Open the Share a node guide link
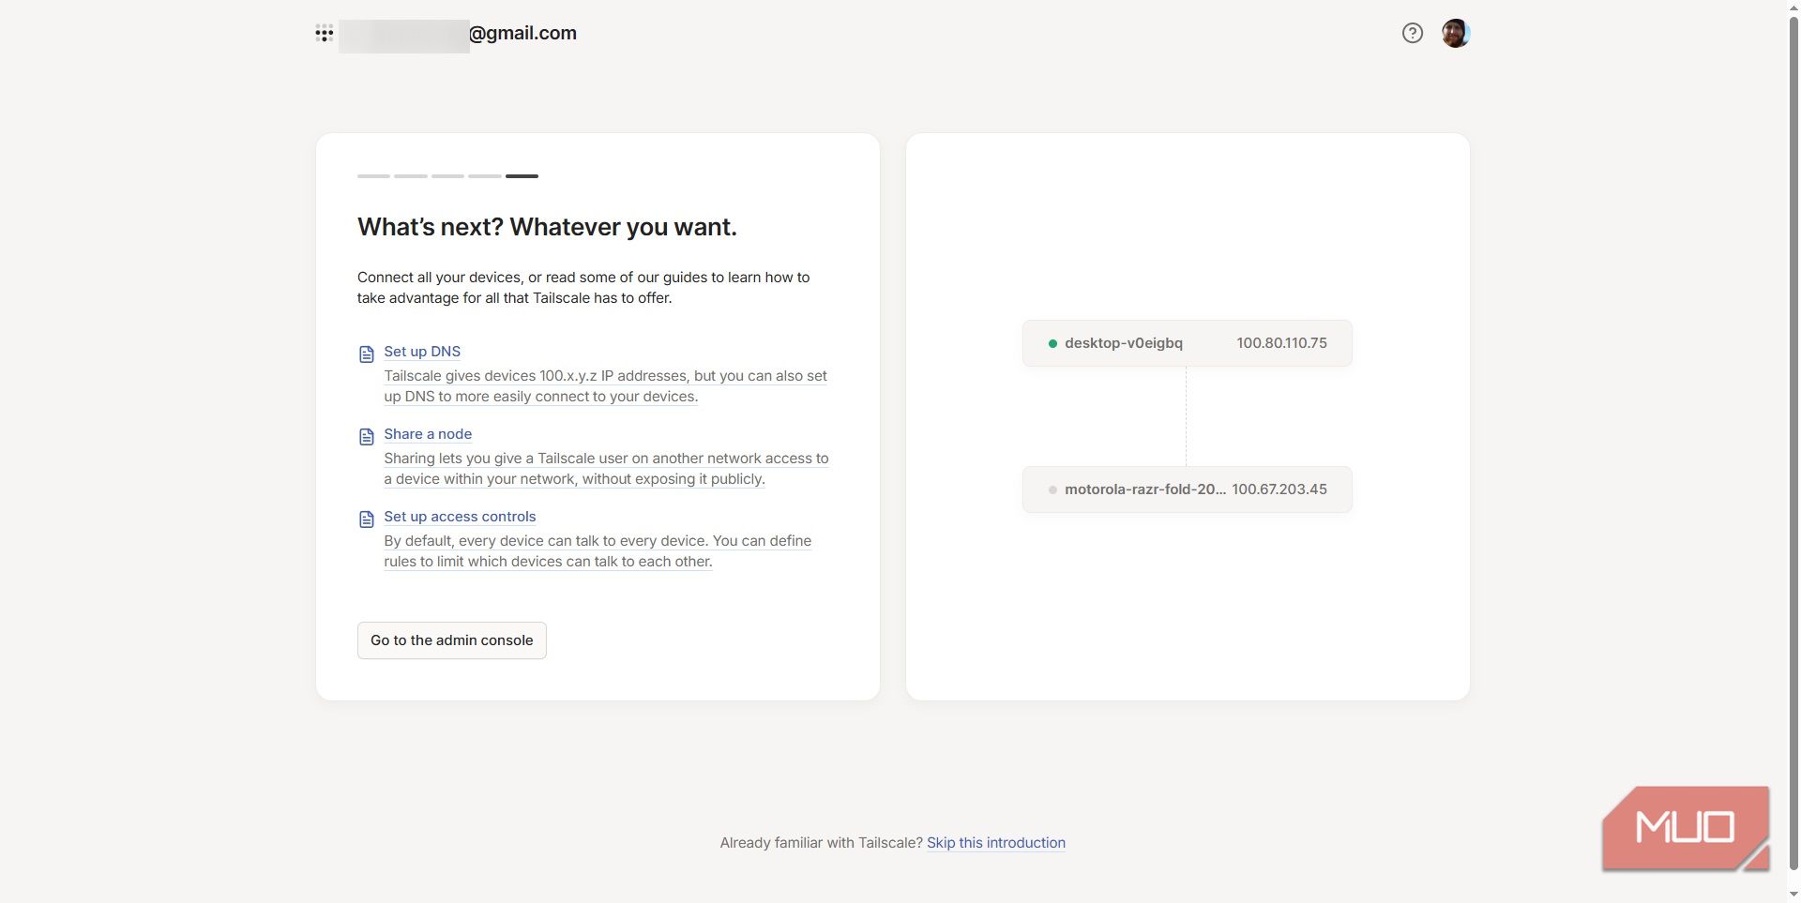 click(x=428, y=434)
